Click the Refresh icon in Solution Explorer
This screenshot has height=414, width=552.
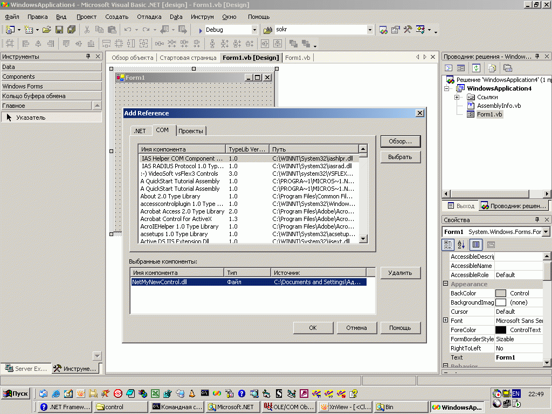pos(477,68)
